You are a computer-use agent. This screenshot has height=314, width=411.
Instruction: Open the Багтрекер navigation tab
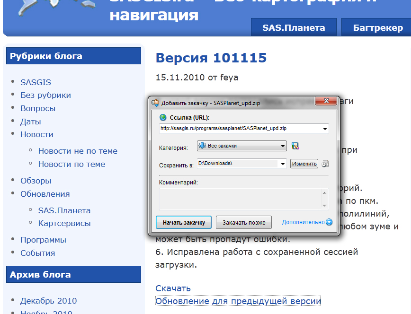point(377,27)
